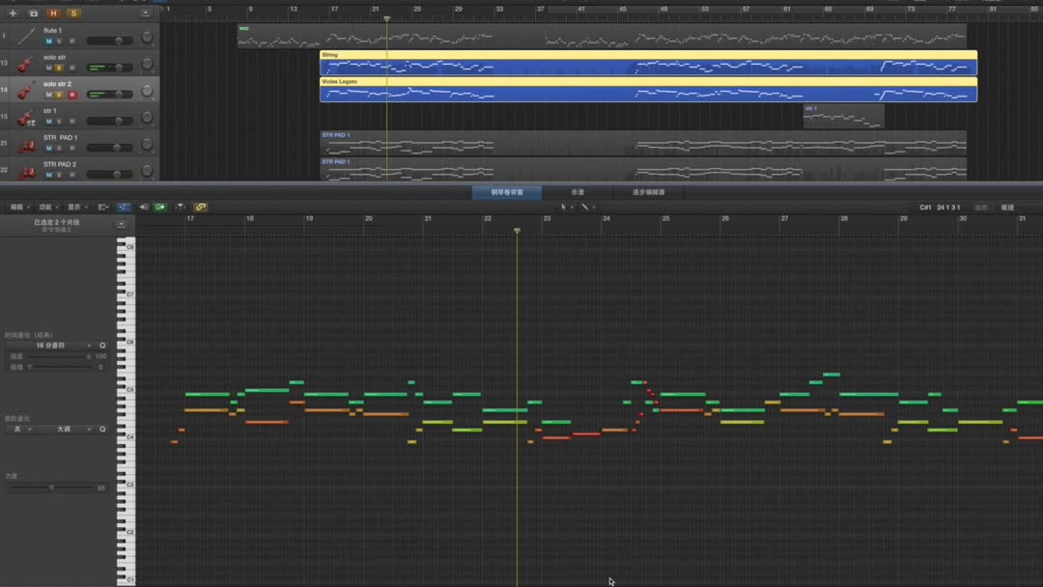Click the green cycle icon in Piano Roll toolbar

(159, 206)
